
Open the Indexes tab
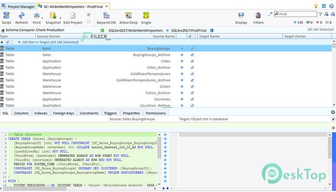pyautogui.click(x=41, y=113)
